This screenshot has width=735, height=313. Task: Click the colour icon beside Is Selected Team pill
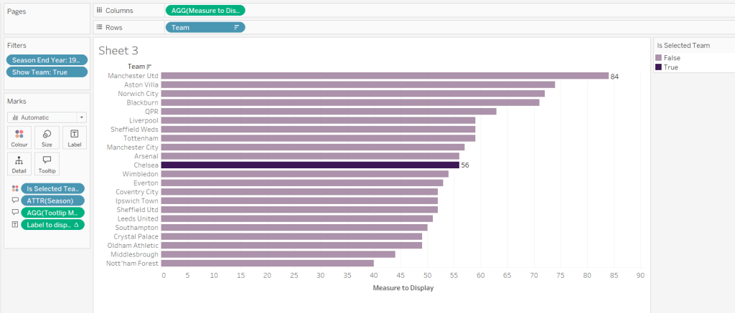pos(15,188)
